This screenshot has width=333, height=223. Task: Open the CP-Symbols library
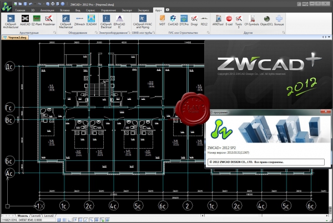[x=251, y=21]
